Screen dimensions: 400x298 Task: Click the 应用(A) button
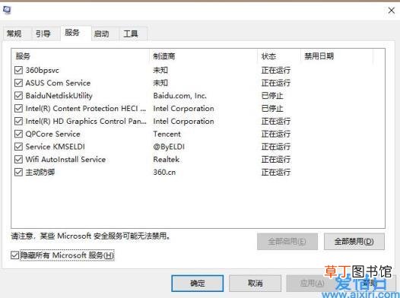[x=313, y=283]
